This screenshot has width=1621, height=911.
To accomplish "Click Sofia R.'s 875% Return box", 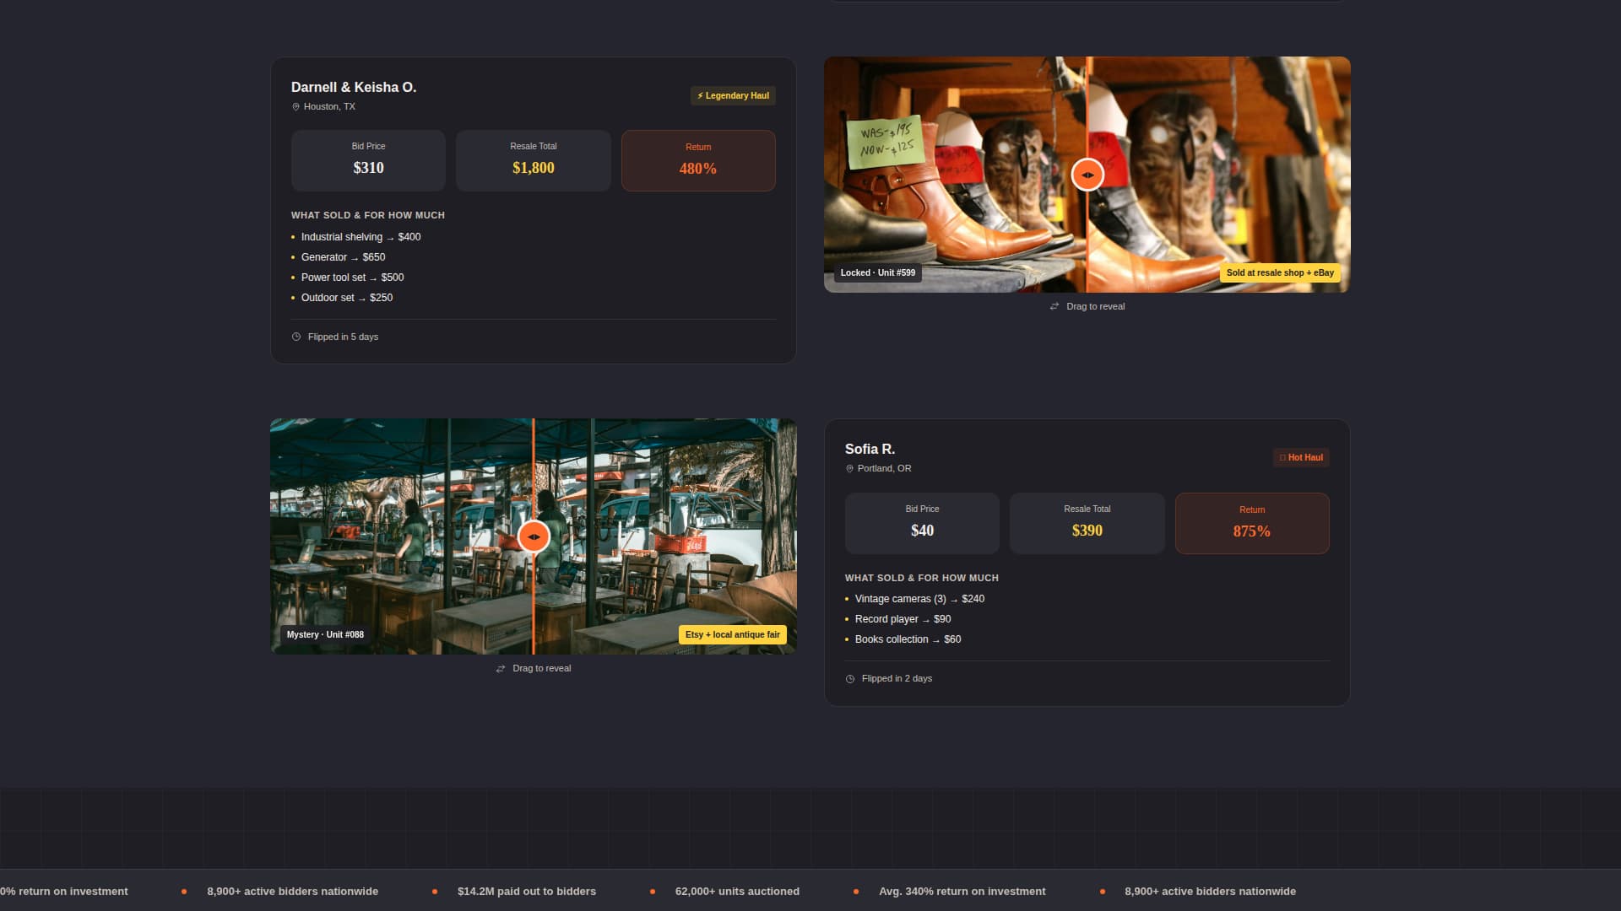I will point(1252,523).
